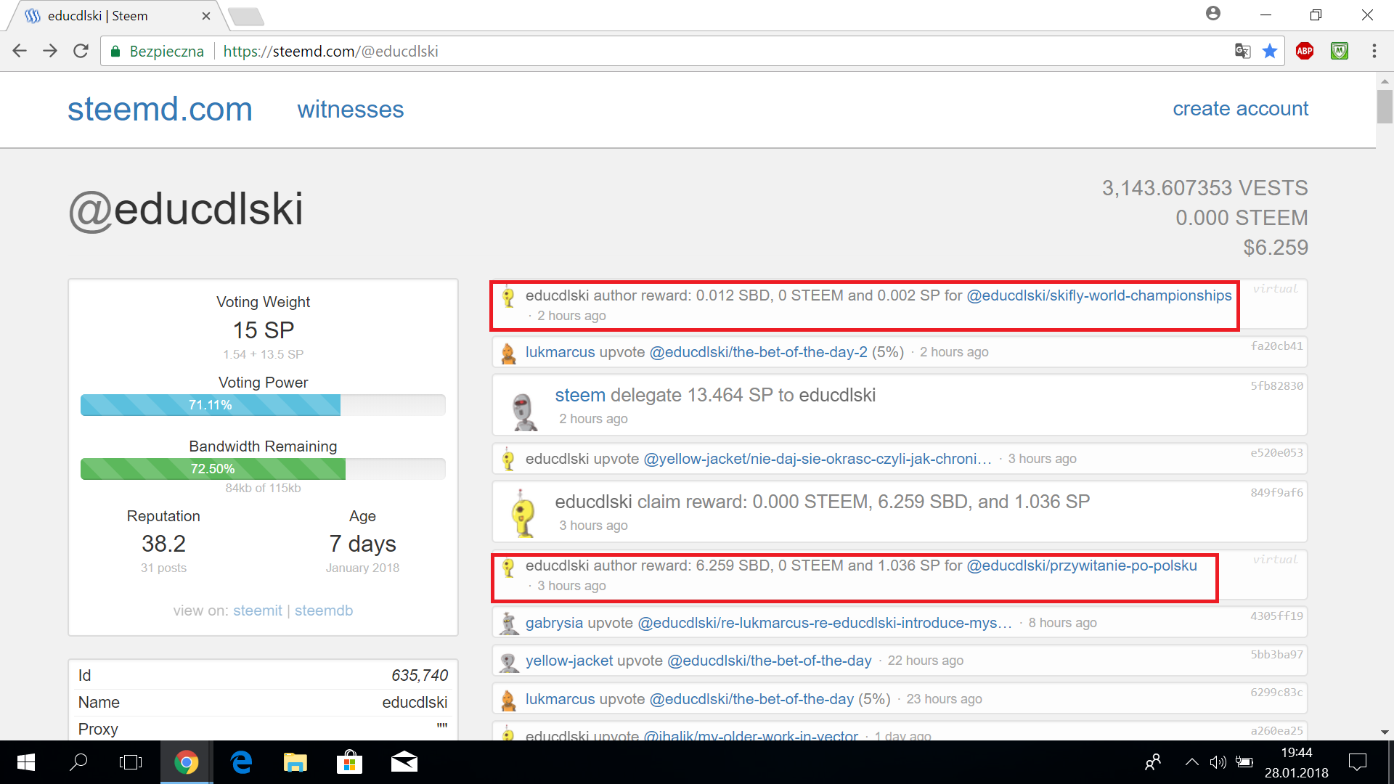Click gabrysia user link
Screen dimensions: 1394x784
(x=554, y=623)
